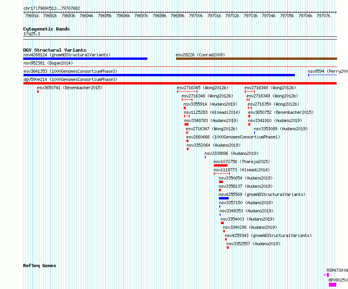Open nsv1118773 (Alsmadi2014) variant label

242,170
